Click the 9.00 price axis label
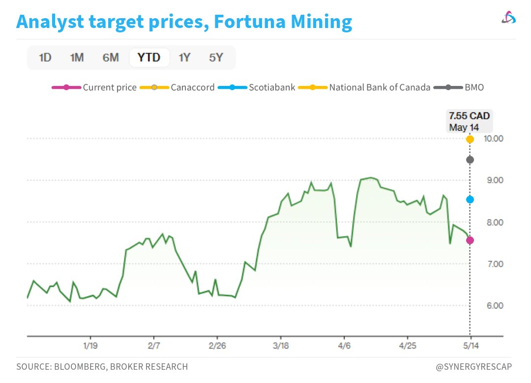The width and height of the screenshot is (531, 383). coord(495,180)
